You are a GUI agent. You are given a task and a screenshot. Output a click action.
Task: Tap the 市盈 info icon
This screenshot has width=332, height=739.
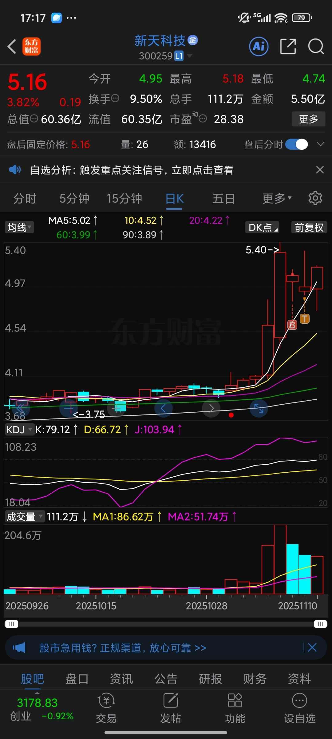[203, 119]
